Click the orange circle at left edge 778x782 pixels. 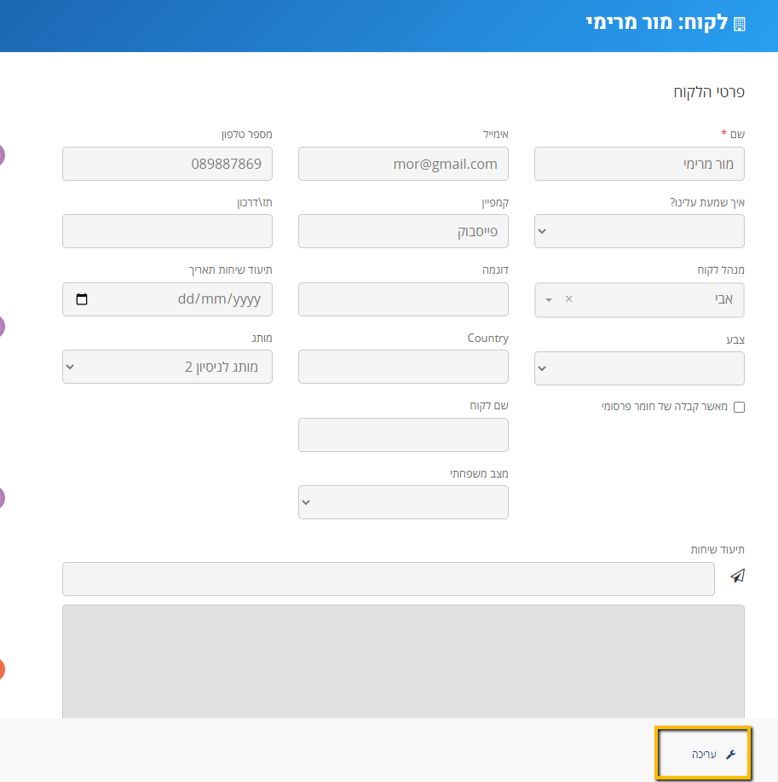pyautogui.click(x=2, y=669)
